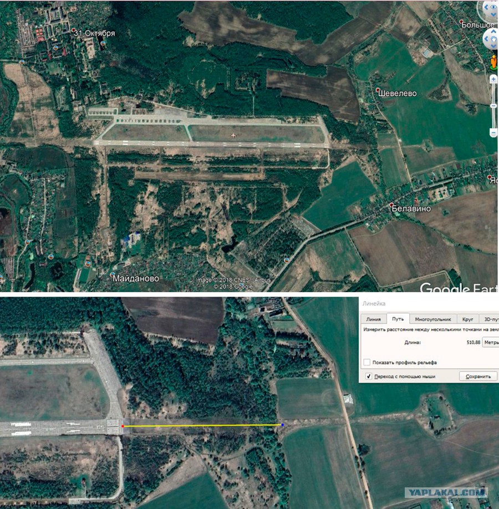The width and height of the screenshot is (499, 509).
Task: Uncheck Переход с помощью мыши
Action: click(369, 376)
